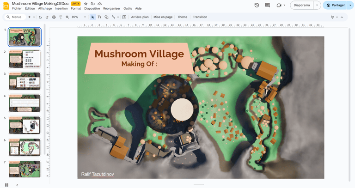
Task: Star the Mushroom Village document
Action: (x=86, y=4)
